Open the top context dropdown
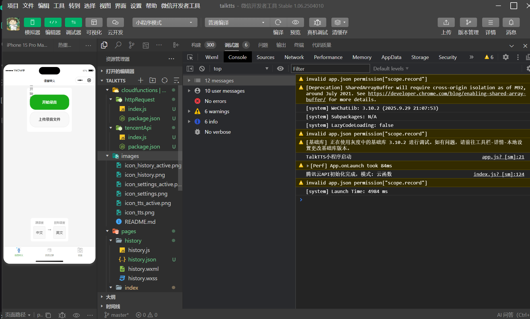Image resolution: width=530 pixels, height=319 pixels. (241, 69)
